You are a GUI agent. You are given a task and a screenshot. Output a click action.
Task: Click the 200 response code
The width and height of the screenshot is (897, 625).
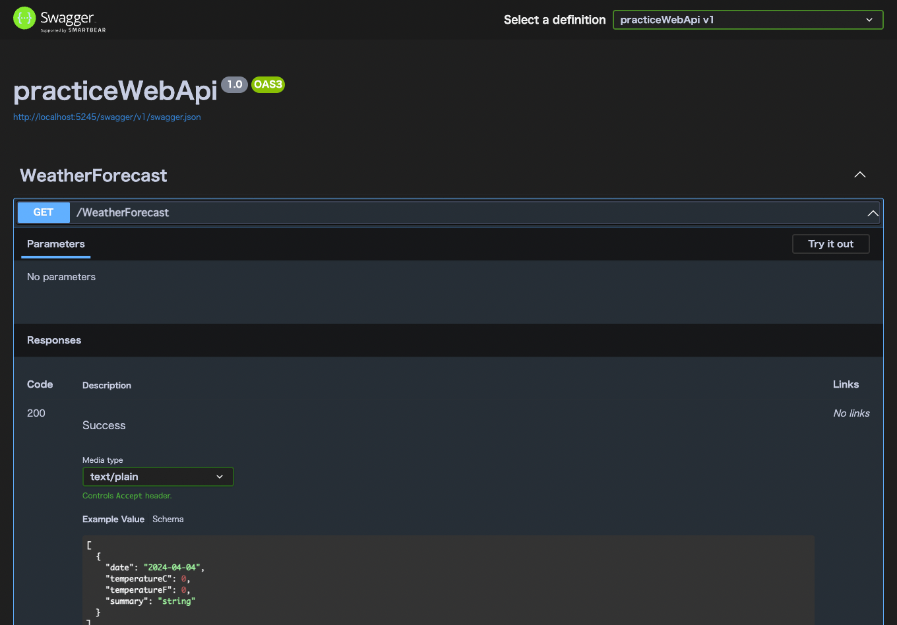(36, 413)
